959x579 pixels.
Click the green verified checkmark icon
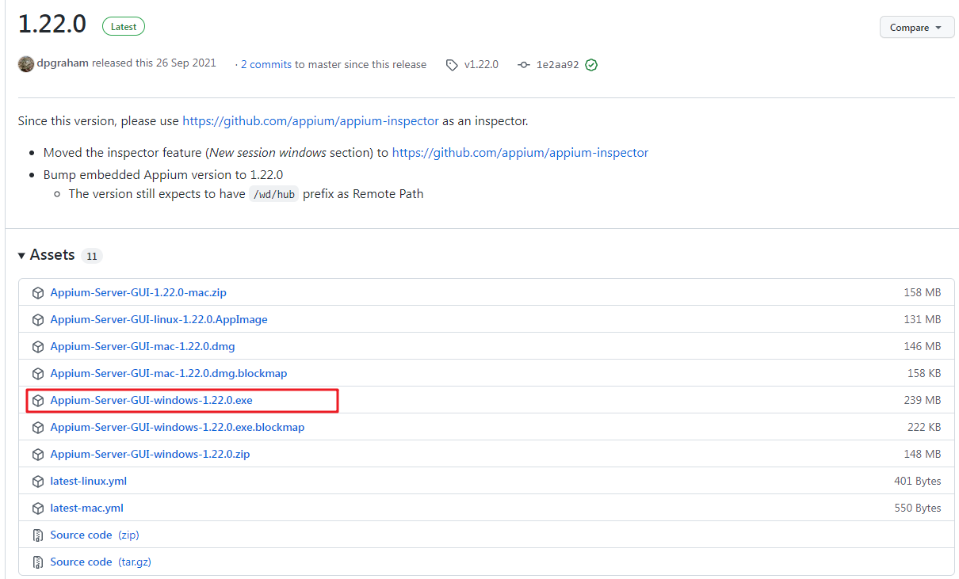click(591, 65)
